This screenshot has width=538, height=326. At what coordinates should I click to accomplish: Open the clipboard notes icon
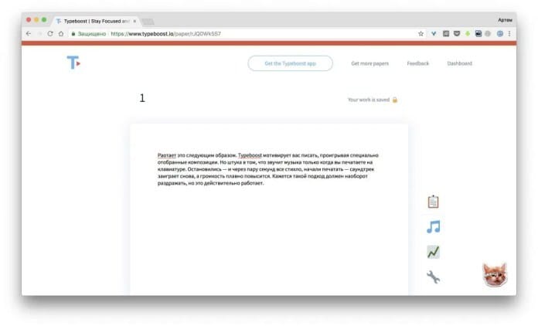tap(433, 202)
